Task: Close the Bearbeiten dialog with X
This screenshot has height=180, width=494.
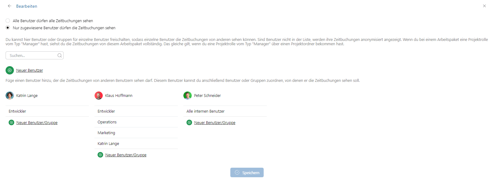Action: 484,6
